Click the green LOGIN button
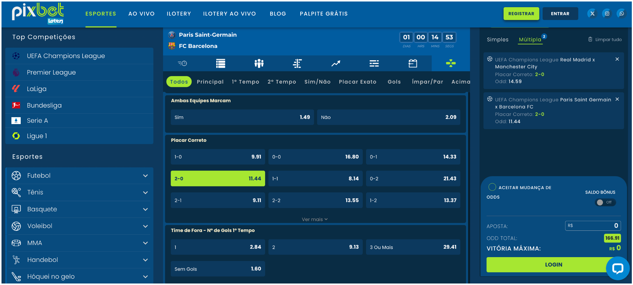 [x=553, y=265]
